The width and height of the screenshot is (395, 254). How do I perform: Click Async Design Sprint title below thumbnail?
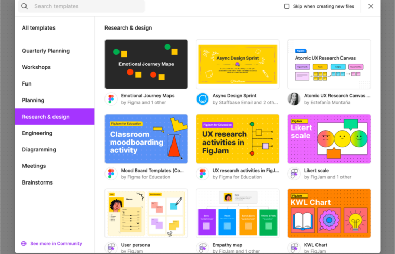(234, 96)
